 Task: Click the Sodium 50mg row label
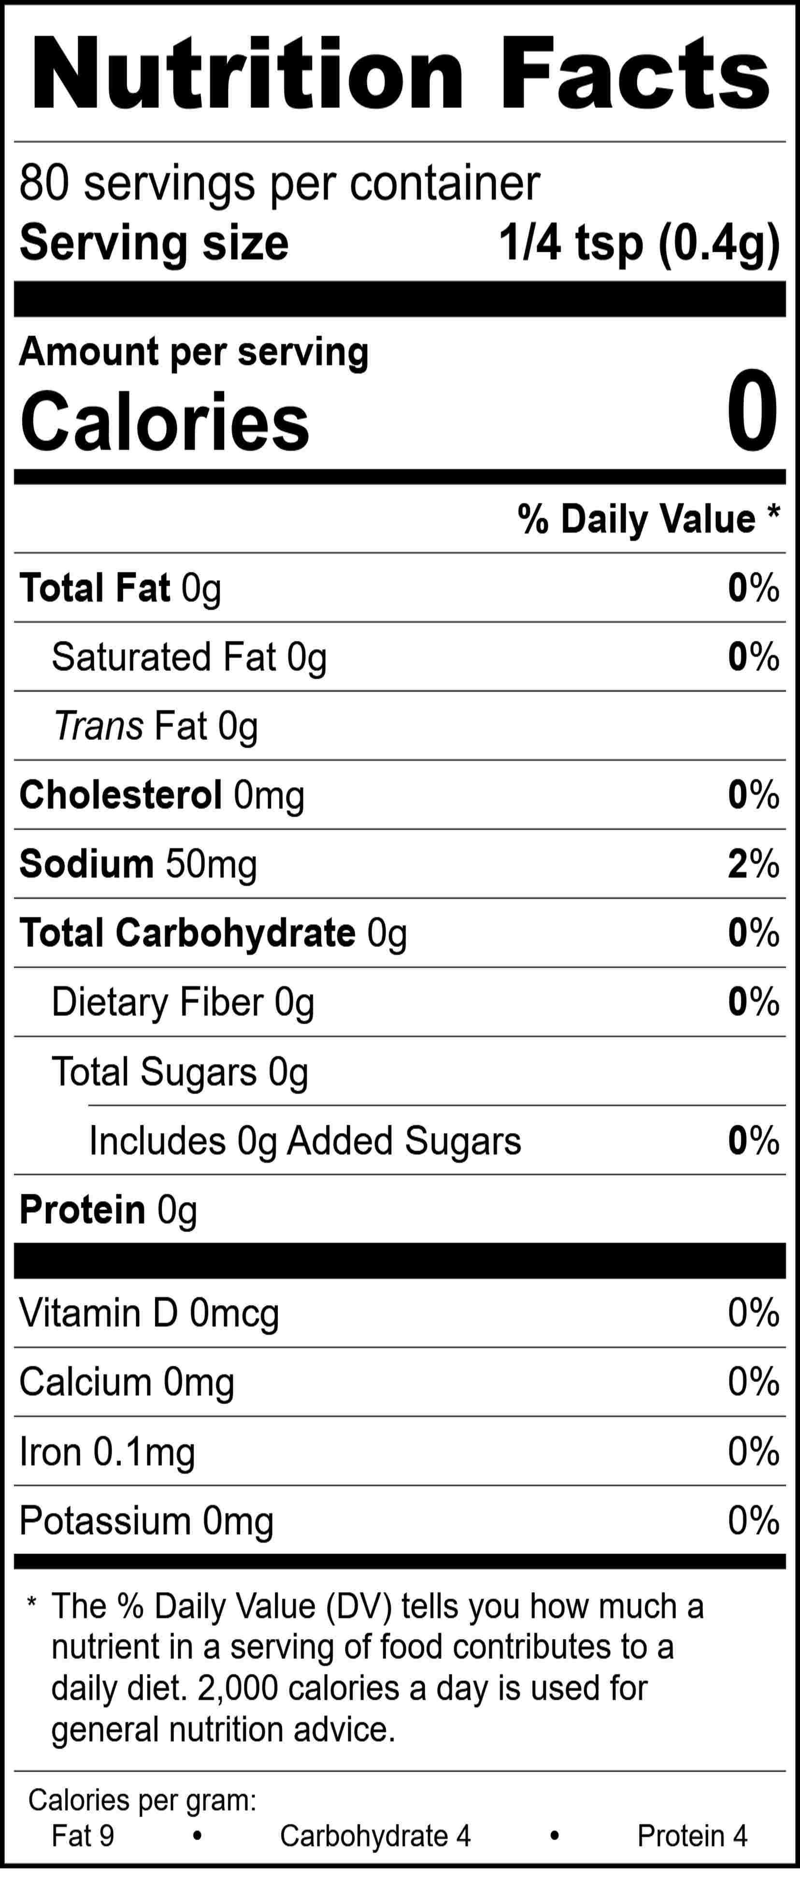click(x=138, y=865)
